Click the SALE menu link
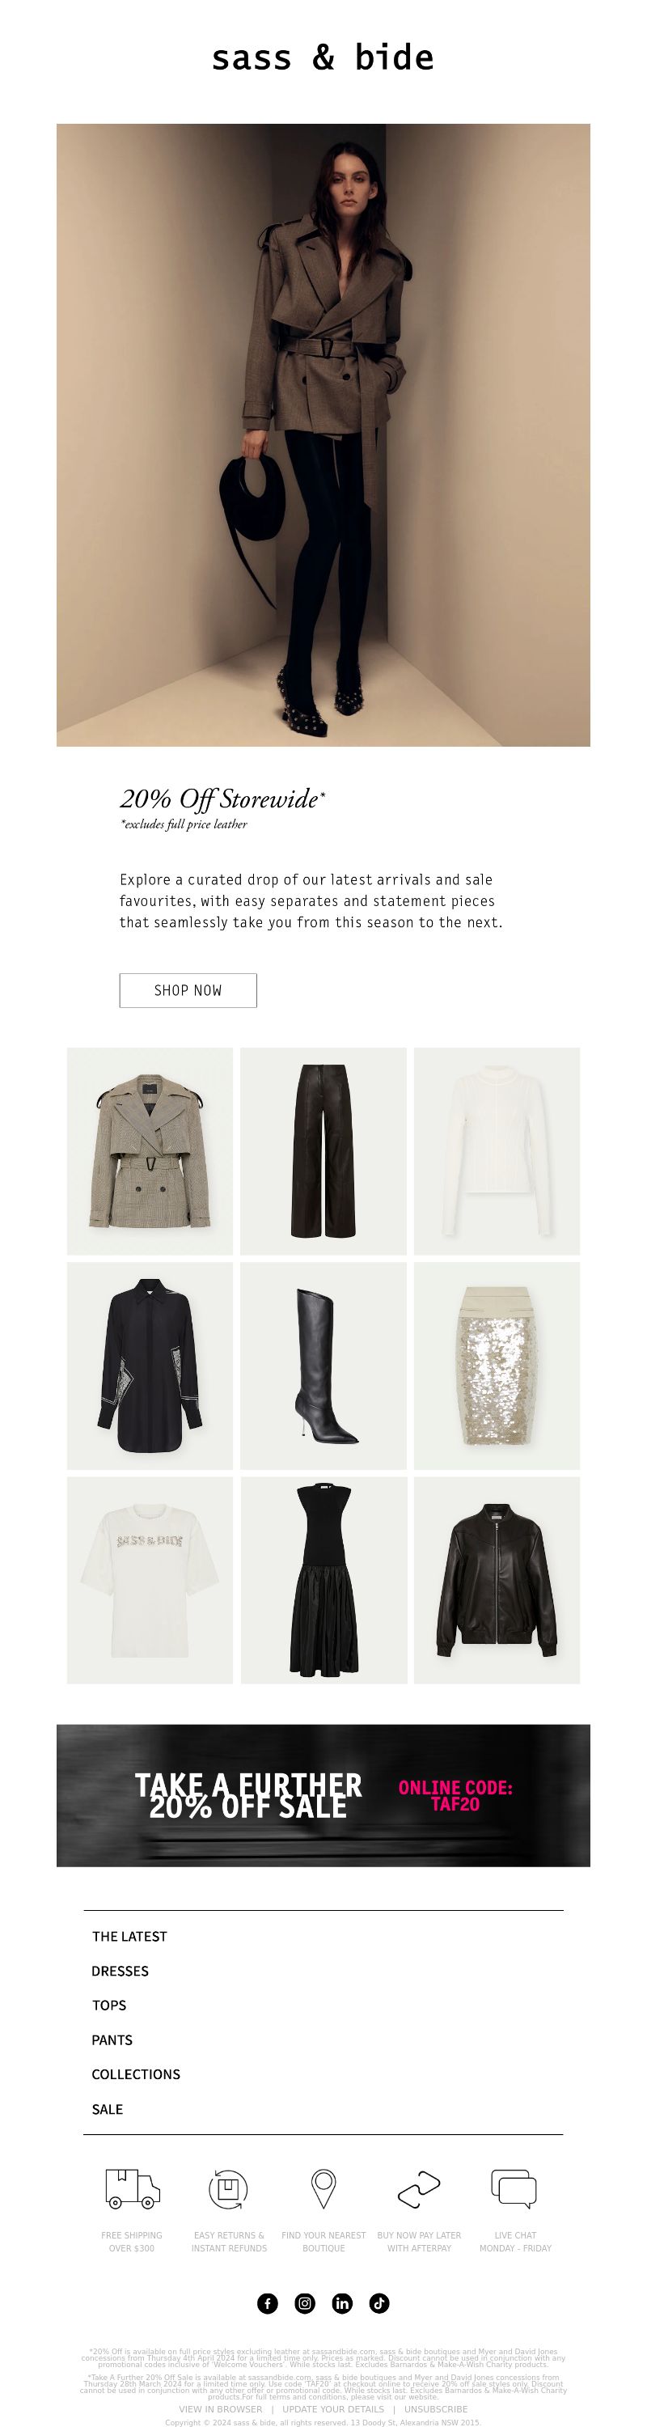647x2427 pixels. (108, 2108)
